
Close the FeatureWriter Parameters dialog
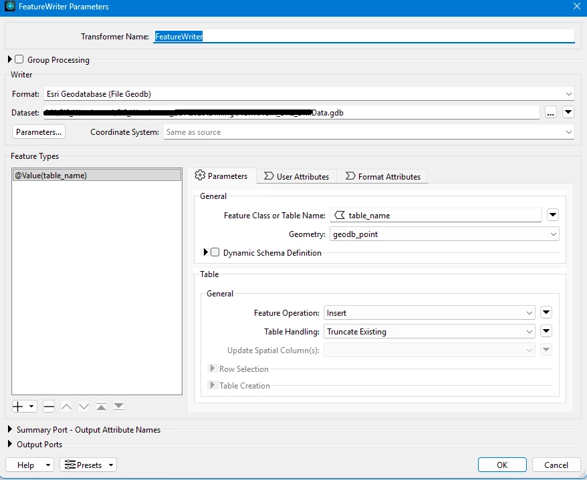577,7
